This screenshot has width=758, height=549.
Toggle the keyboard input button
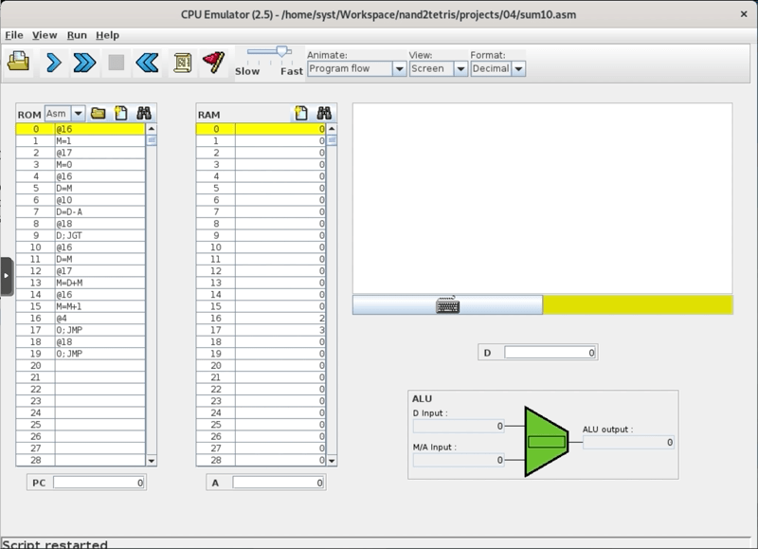point(447,305)
